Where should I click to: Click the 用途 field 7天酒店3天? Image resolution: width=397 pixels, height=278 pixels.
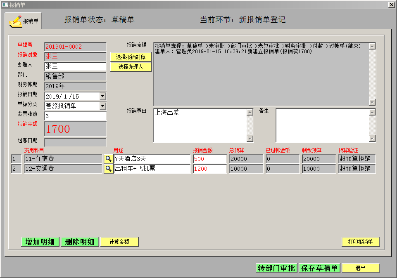pyautogui.click(x=152, y=159)
